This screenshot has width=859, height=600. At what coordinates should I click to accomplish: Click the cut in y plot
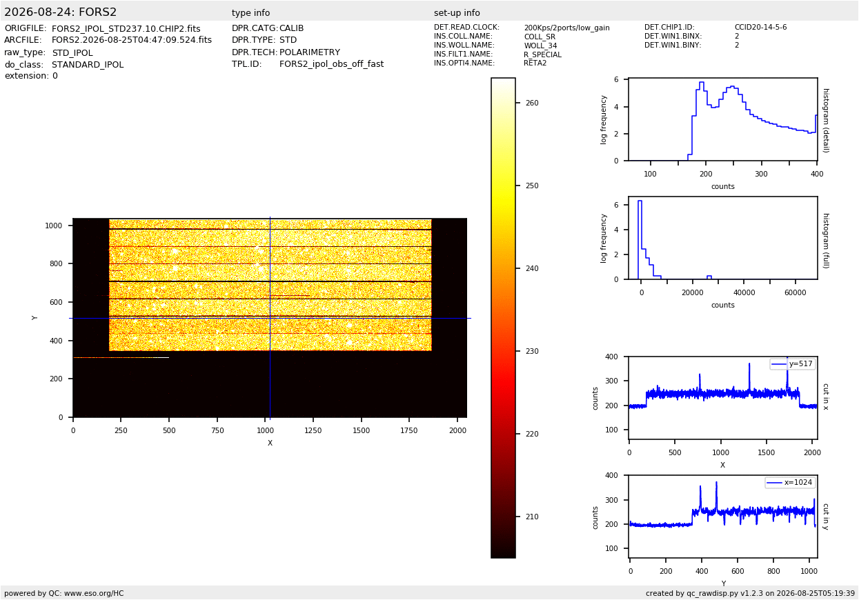(723, 517)
